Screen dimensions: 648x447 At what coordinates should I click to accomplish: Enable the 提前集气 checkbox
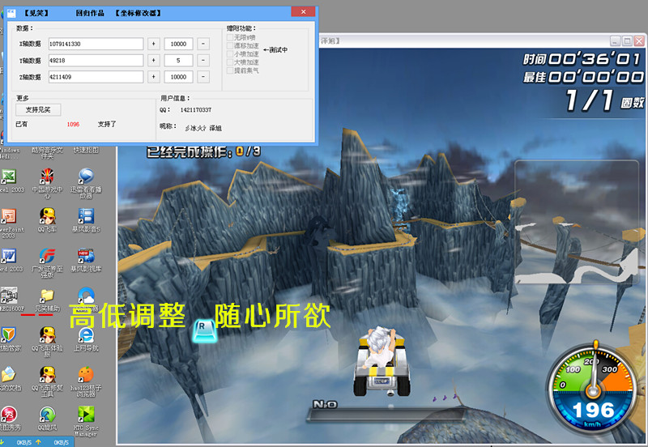point(230,70)
